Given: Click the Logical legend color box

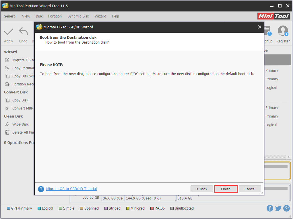Looking at the screenshot, I should 39,208.
